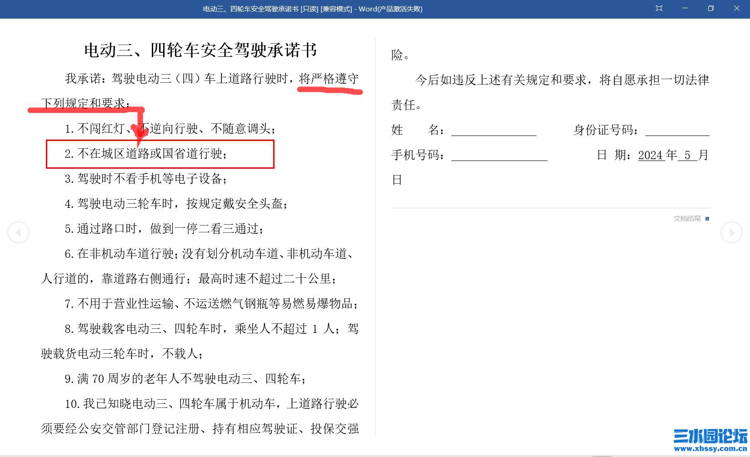
Task: Click the line 2.不在城区道路或国省道行驶
Action: [x=146, y=154]
